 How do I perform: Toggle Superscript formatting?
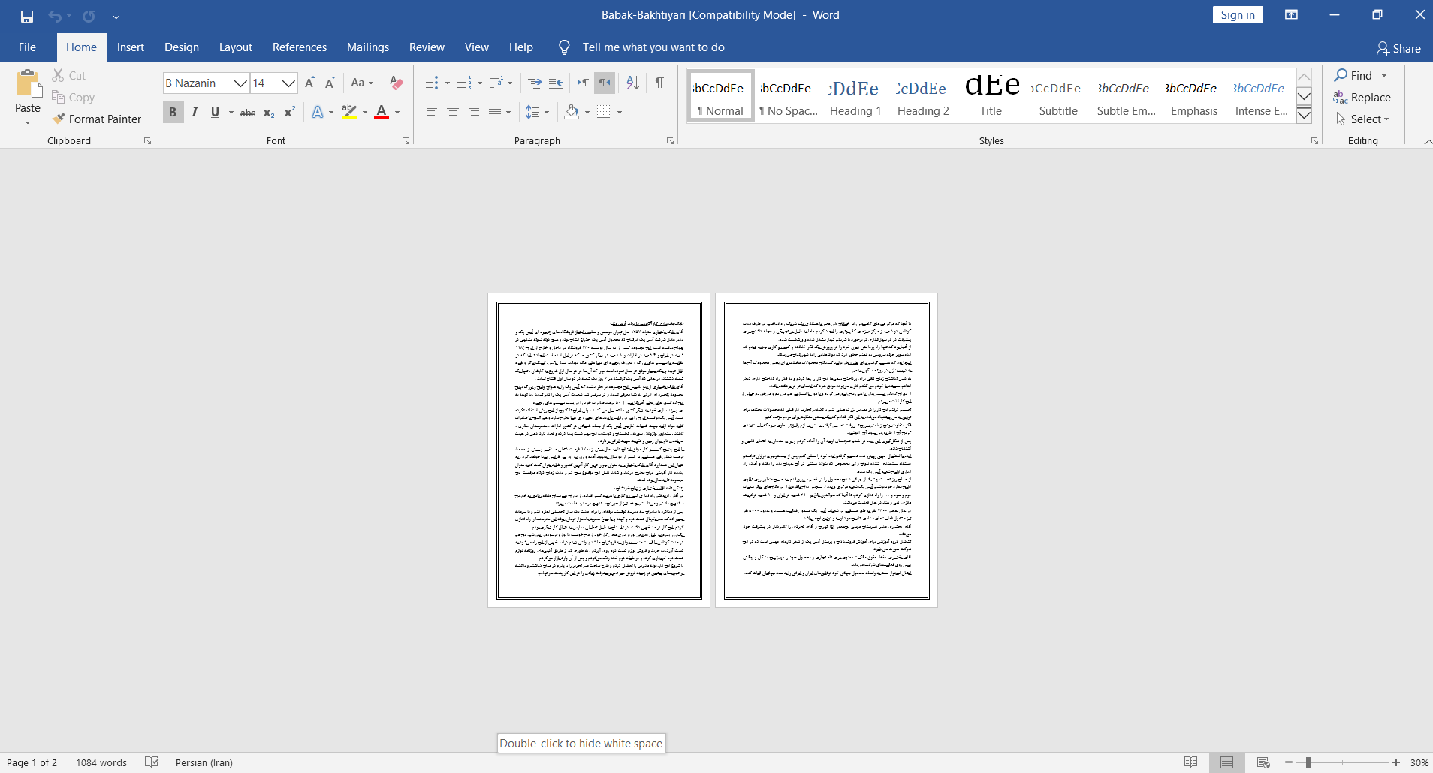[290, 112]
